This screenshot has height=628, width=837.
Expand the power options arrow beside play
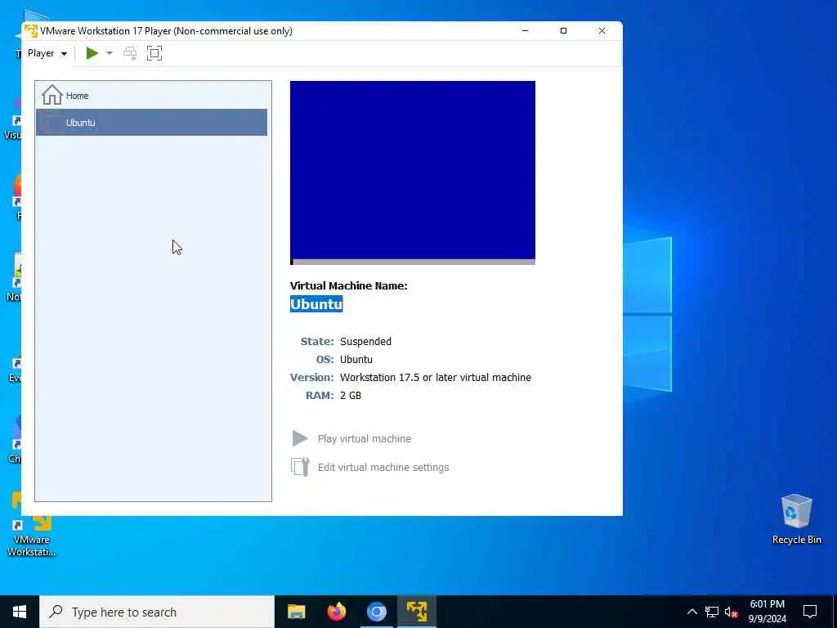tap(110, 53)
